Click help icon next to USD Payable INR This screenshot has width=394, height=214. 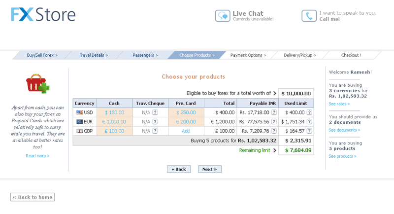(272, 112)
